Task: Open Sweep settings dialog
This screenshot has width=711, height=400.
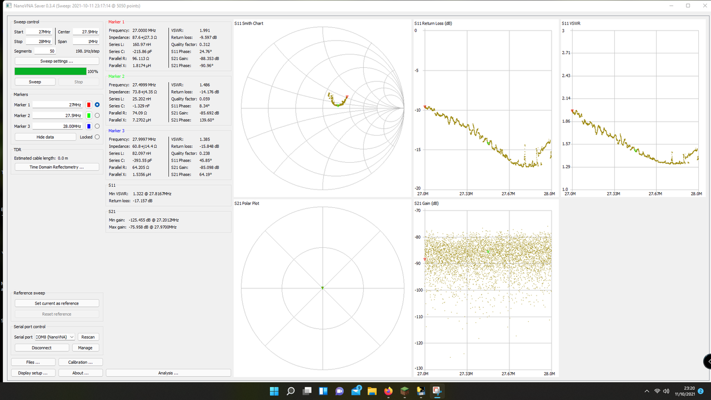Action: point(57,61)
